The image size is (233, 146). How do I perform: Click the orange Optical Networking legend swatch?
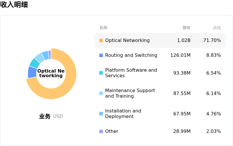coord(101,41)
